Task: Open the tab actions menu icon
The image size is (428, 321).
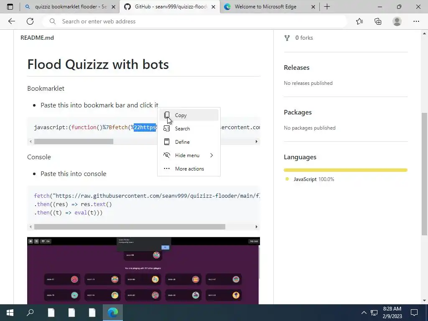Action: tap(10, 7)
